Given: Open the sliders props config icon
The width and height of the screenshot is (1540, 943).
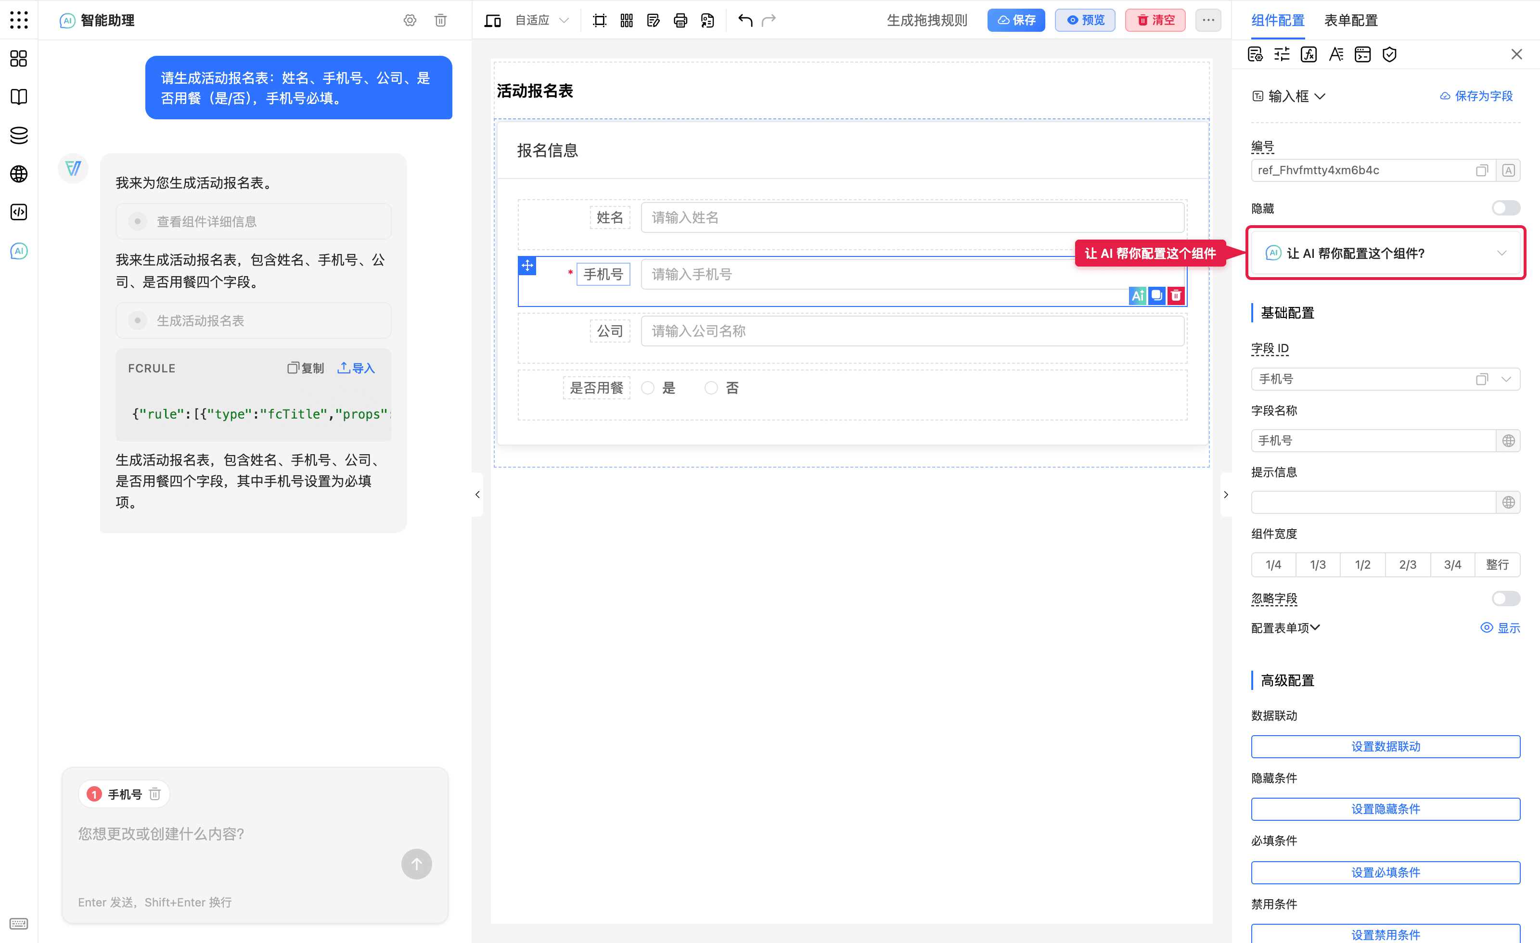Looking at the screenshot, I should [x=1282, y=54].
